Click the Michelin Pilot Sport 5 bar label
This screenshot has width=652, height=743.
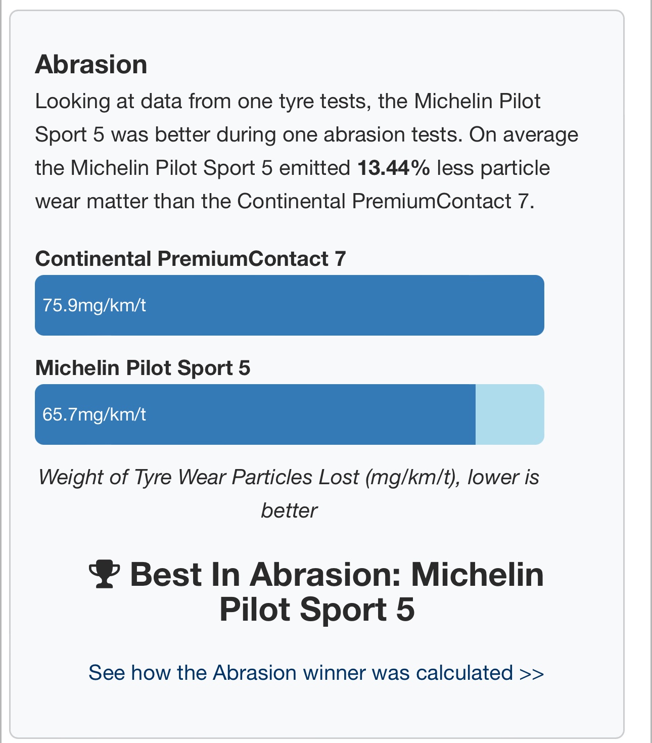[x=143, y=368]
